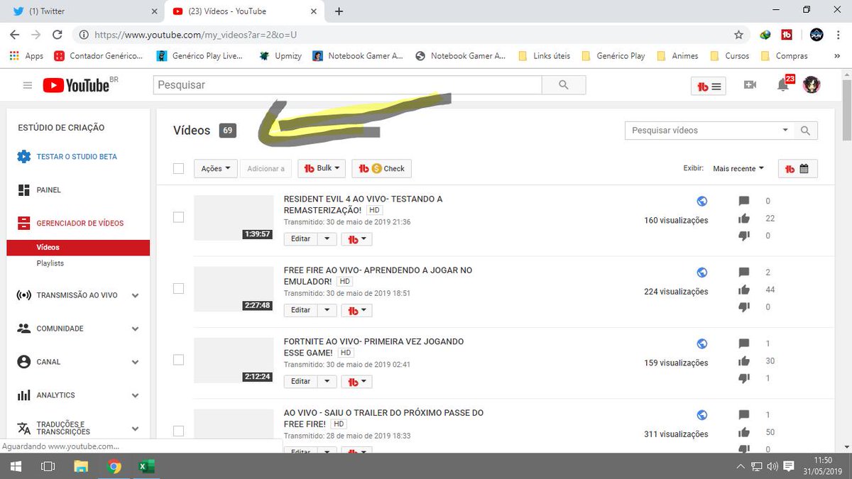Open Playlists in the sidebar
852x479 pixels.
click(x=50, y=263)
